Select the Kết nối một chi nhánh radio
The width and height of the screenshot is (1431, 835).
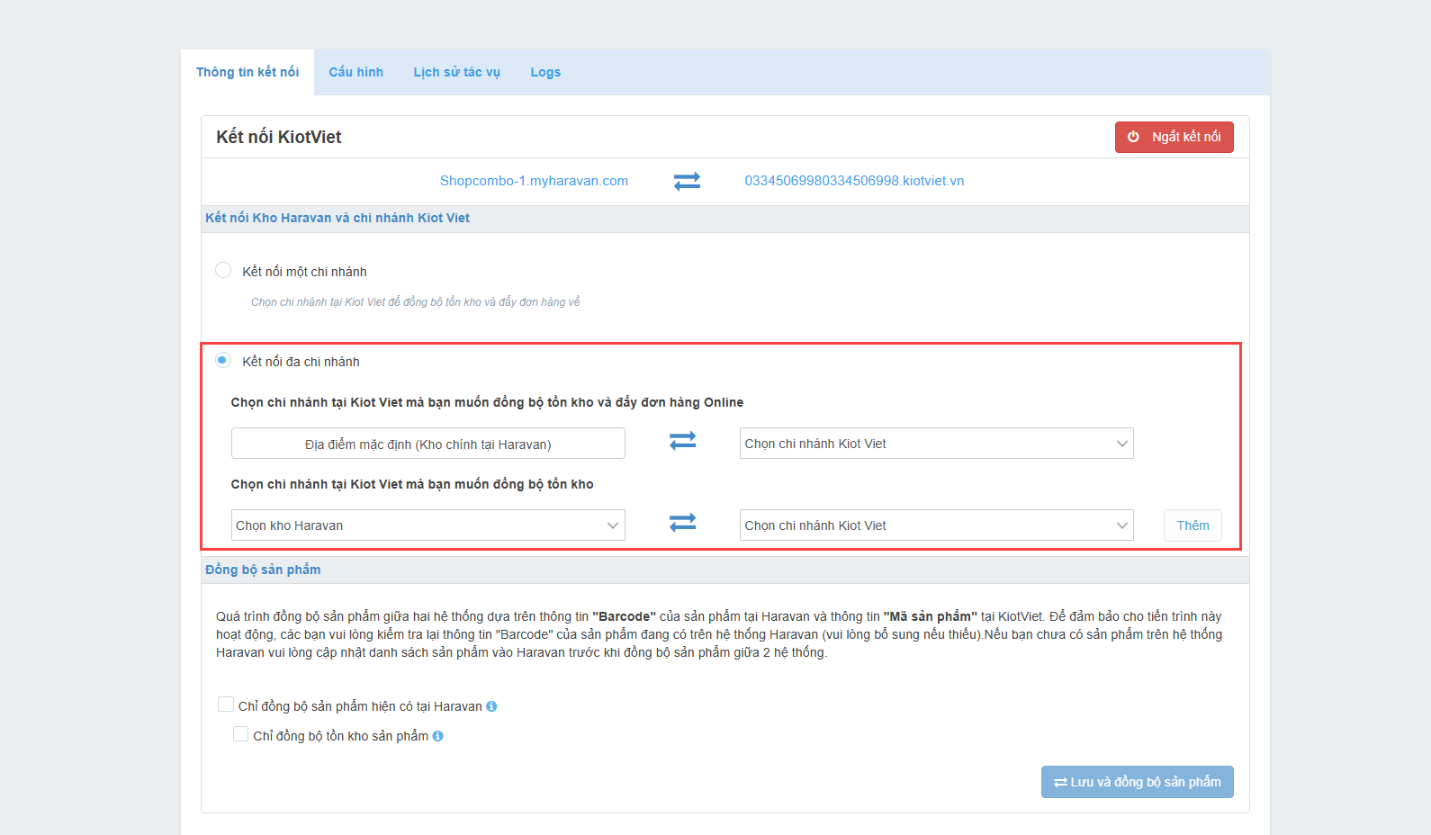[223, 270]
